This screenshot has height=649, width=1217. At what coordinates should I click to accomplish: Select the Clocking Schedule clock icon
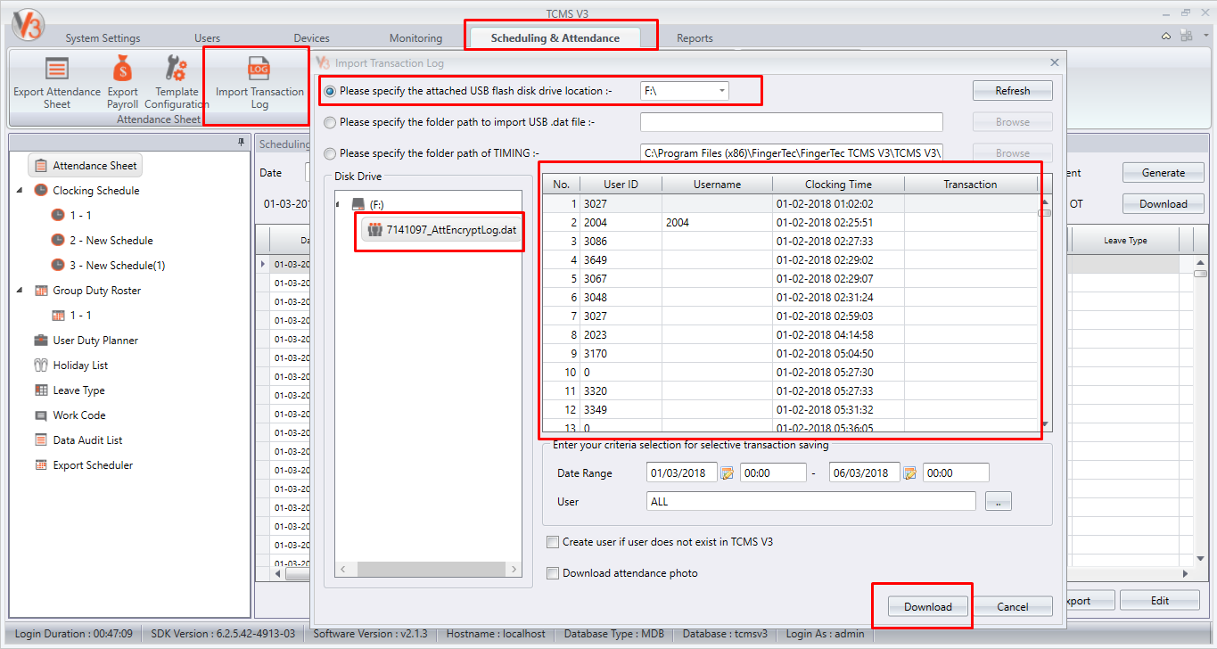pyautogui.click(x=40, y=191)
